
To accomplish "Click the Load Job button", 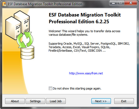I will coord(56,101).
